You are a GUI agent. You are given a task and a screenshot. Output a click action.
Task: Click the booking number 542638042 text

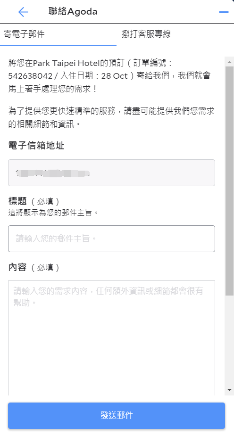tap(30, 76)
